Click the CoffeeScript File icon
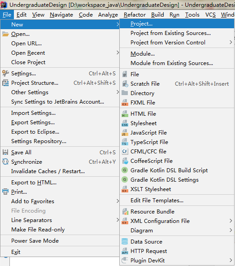 click(125, 161)
